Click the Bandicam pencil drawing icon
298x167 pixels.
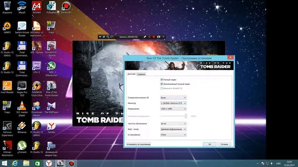coord(145,37)
